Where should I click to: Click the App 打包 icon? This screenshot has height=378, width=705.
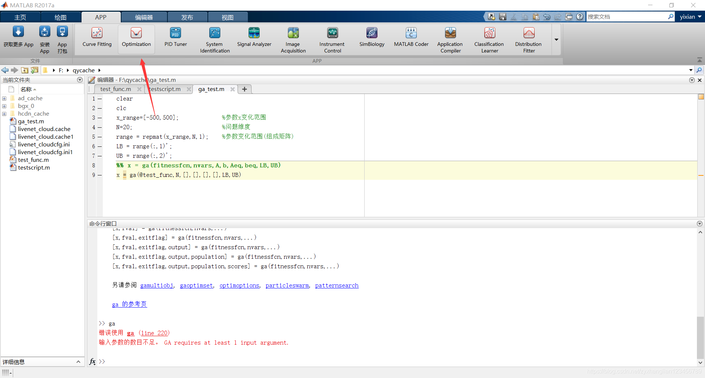(62, 32)
